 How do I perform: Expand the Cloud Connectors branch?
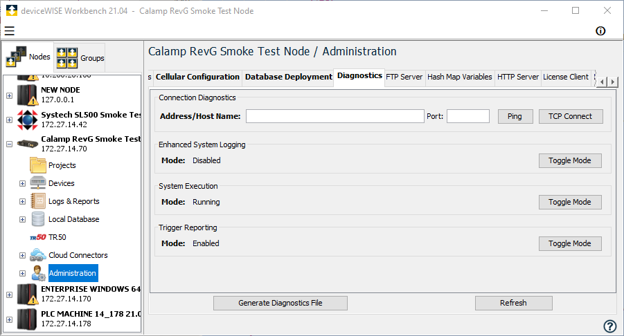coord(22,255)
